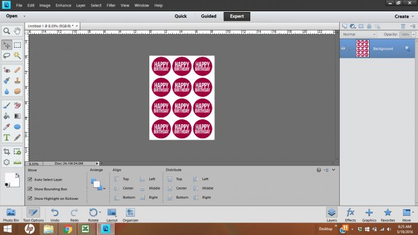Viewport: 418px width, 235px height.
Task: Toggle Show Bounding Box checkbox
Action: [x=30, y=189]
